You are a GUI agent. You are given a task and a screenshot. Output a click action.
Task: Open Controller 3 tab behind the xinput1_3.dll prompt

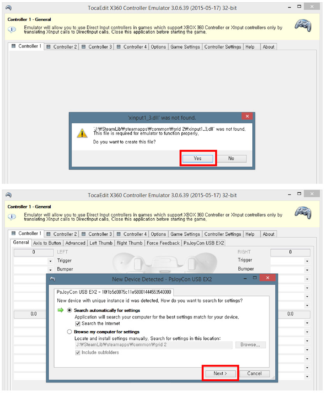[97, 47]
